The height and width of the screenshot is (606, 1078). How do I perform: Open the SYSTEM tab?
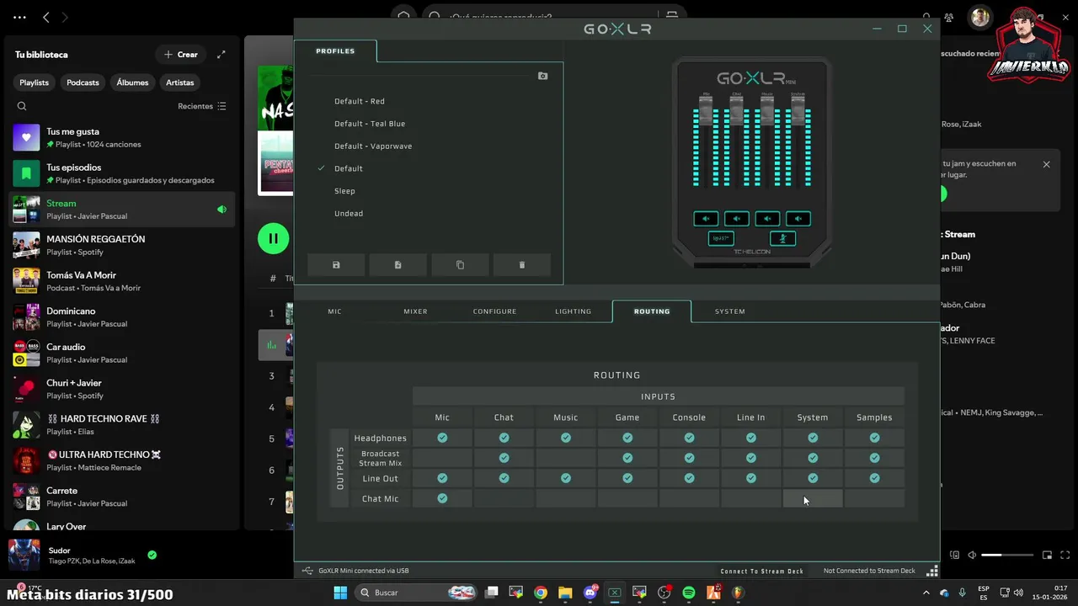pyautogui.click(x=730, y=311)
